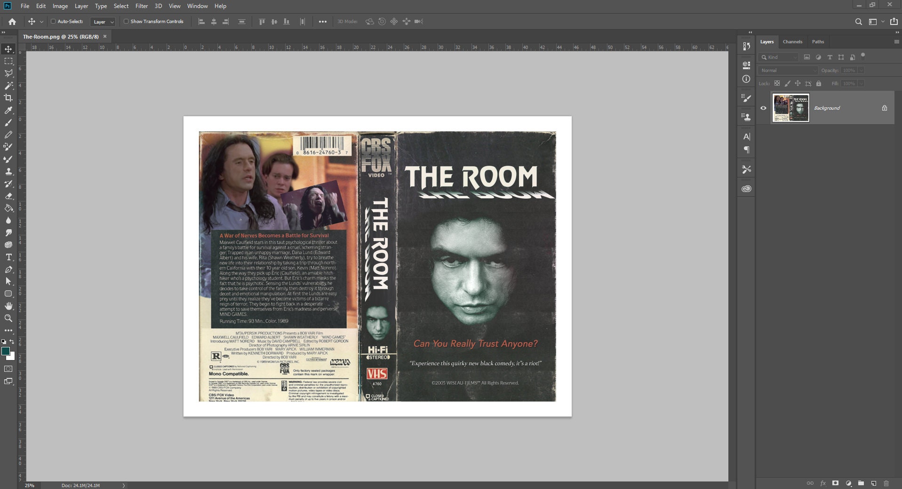The image size is (902, 489).
Task: Select the Eraser tool
Action: (8, 196)
